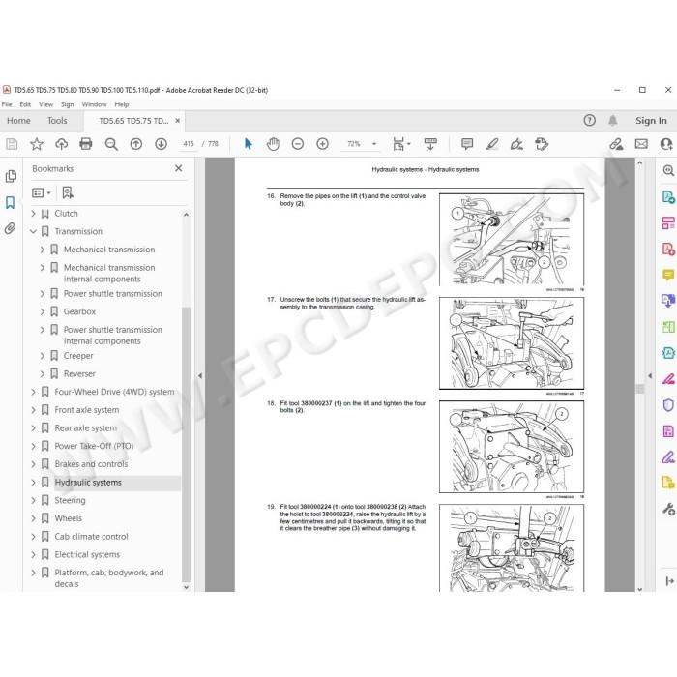Add a sticky note comment

pos(467,144)
